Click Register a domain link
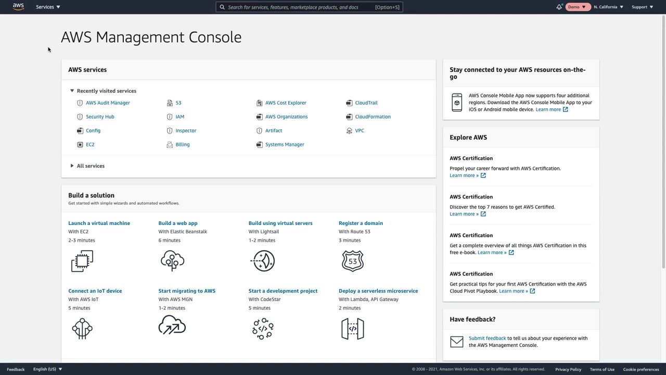This screenshot has width=666, height=375. (x=361, y=223)
